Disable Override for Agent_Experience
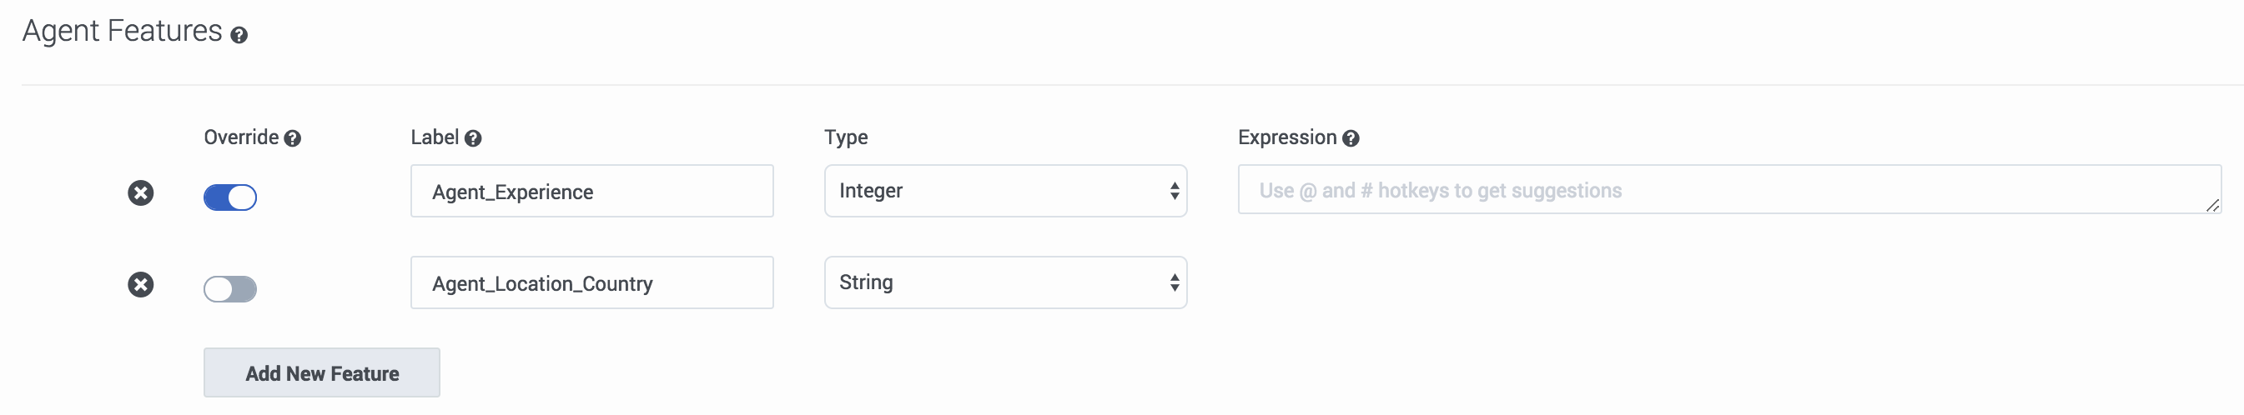Viewport: 2244px width, 415px height. click(x=230, y=197)
